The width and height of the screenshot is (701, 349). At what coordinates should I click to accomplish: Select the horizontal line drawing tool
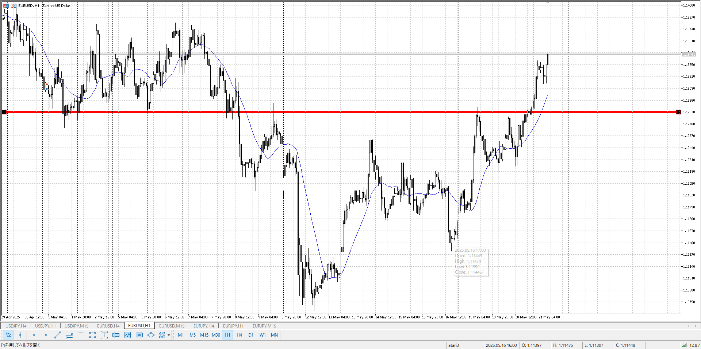tap(46, 335)
